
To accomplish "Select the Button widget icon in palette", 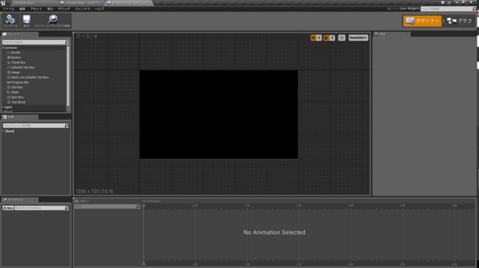I will [x=9, y=57].
